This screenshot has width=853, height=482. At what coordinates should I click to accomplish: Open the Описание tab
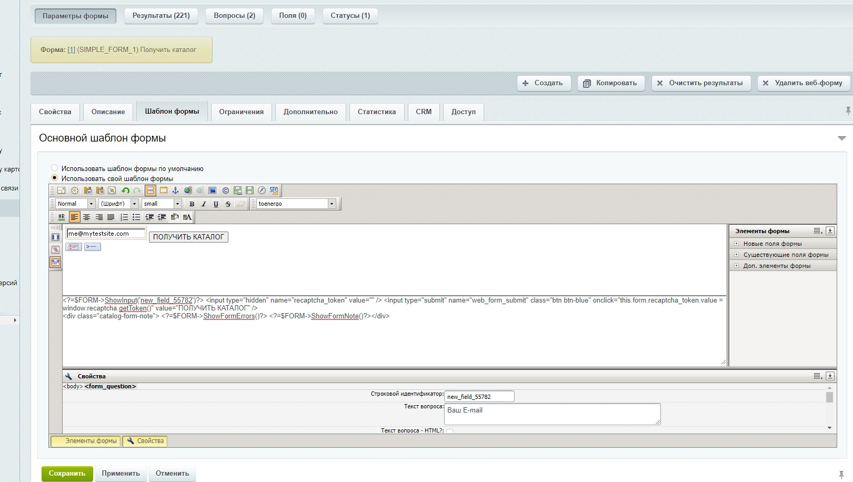click(x=108, y=112)
